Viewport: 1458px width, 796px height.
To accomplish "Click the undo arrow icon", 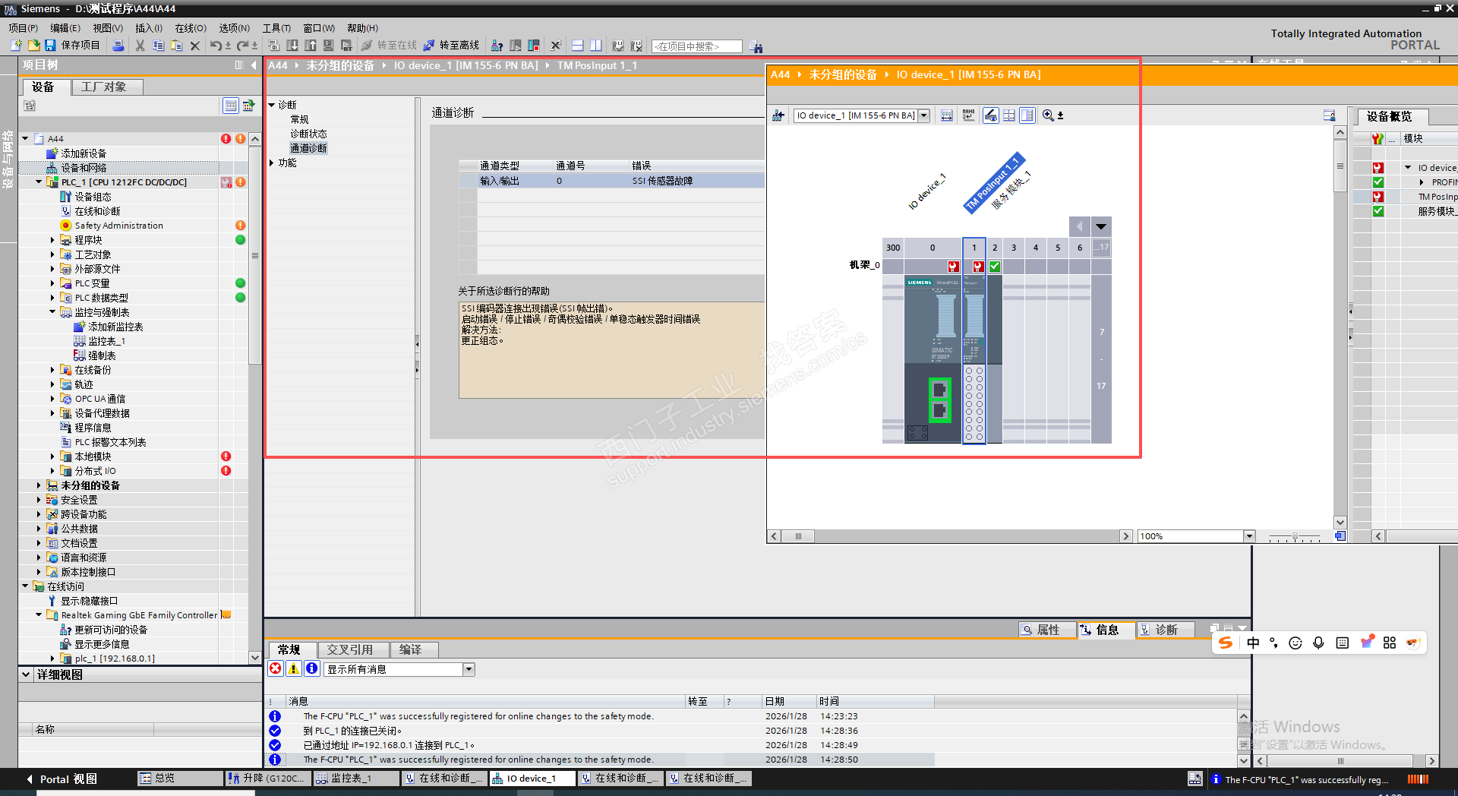I will [x=216, y=46].
